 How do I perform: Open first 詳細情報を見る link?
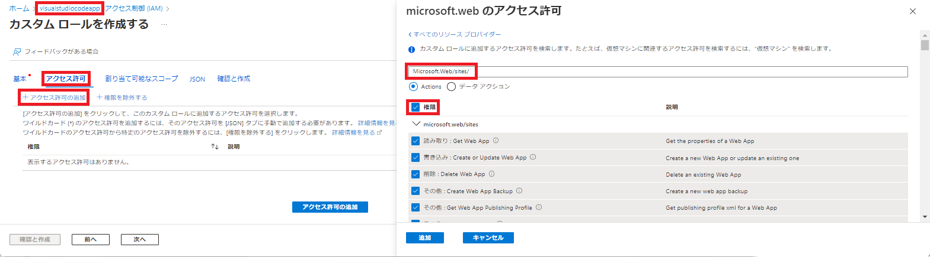(377, 123)
